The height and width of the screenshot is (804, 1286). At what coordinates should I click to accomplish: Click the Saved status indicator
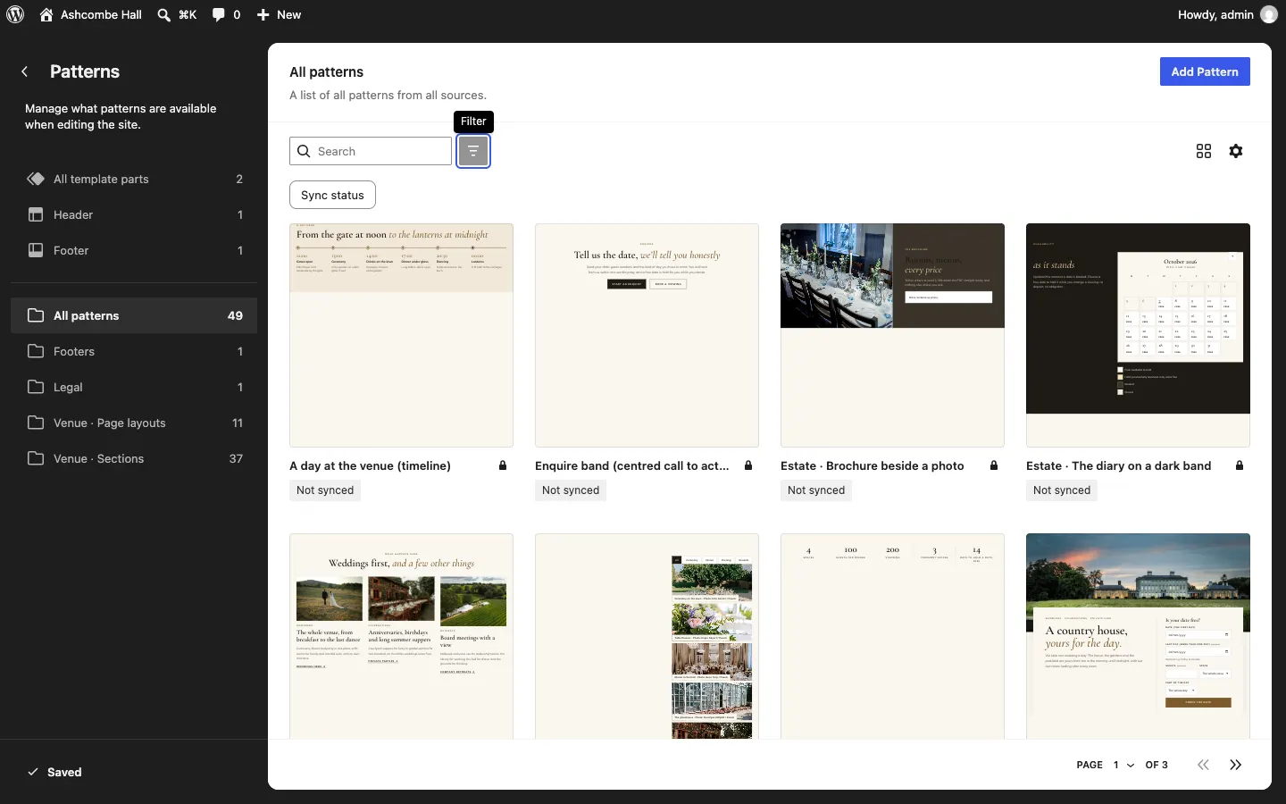pyautogui.click(x=54, y=772)
